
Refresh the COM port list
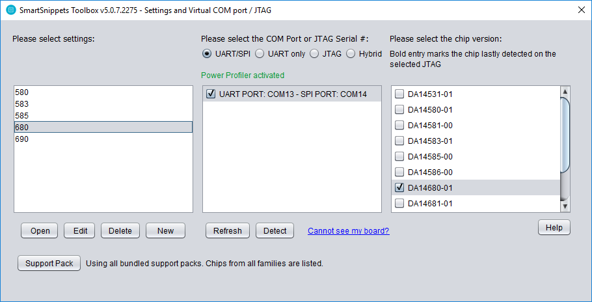pyautogui.click(x=228, y=230)
